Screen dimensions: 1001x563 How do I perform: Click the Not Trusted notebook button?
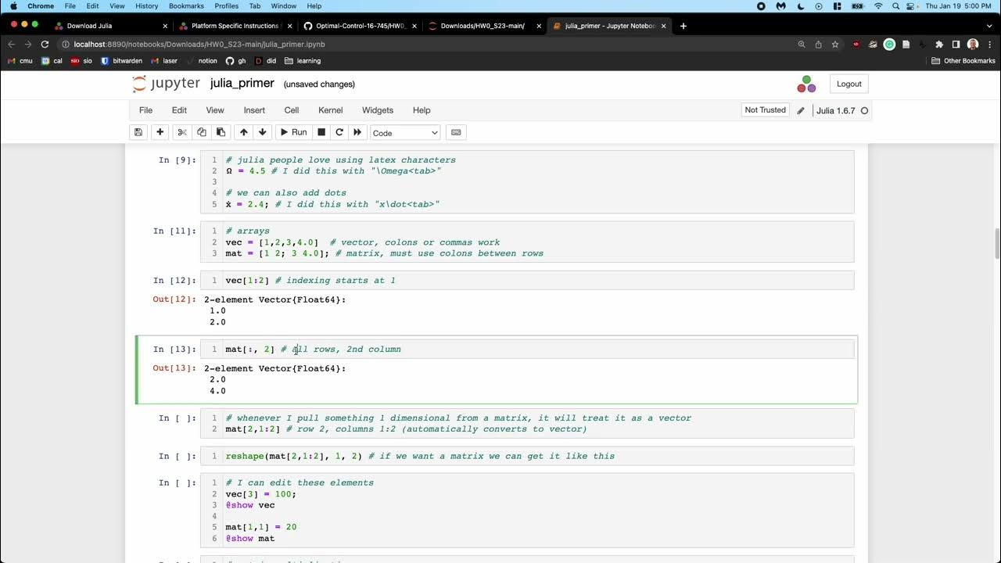(x=765, y=110)
